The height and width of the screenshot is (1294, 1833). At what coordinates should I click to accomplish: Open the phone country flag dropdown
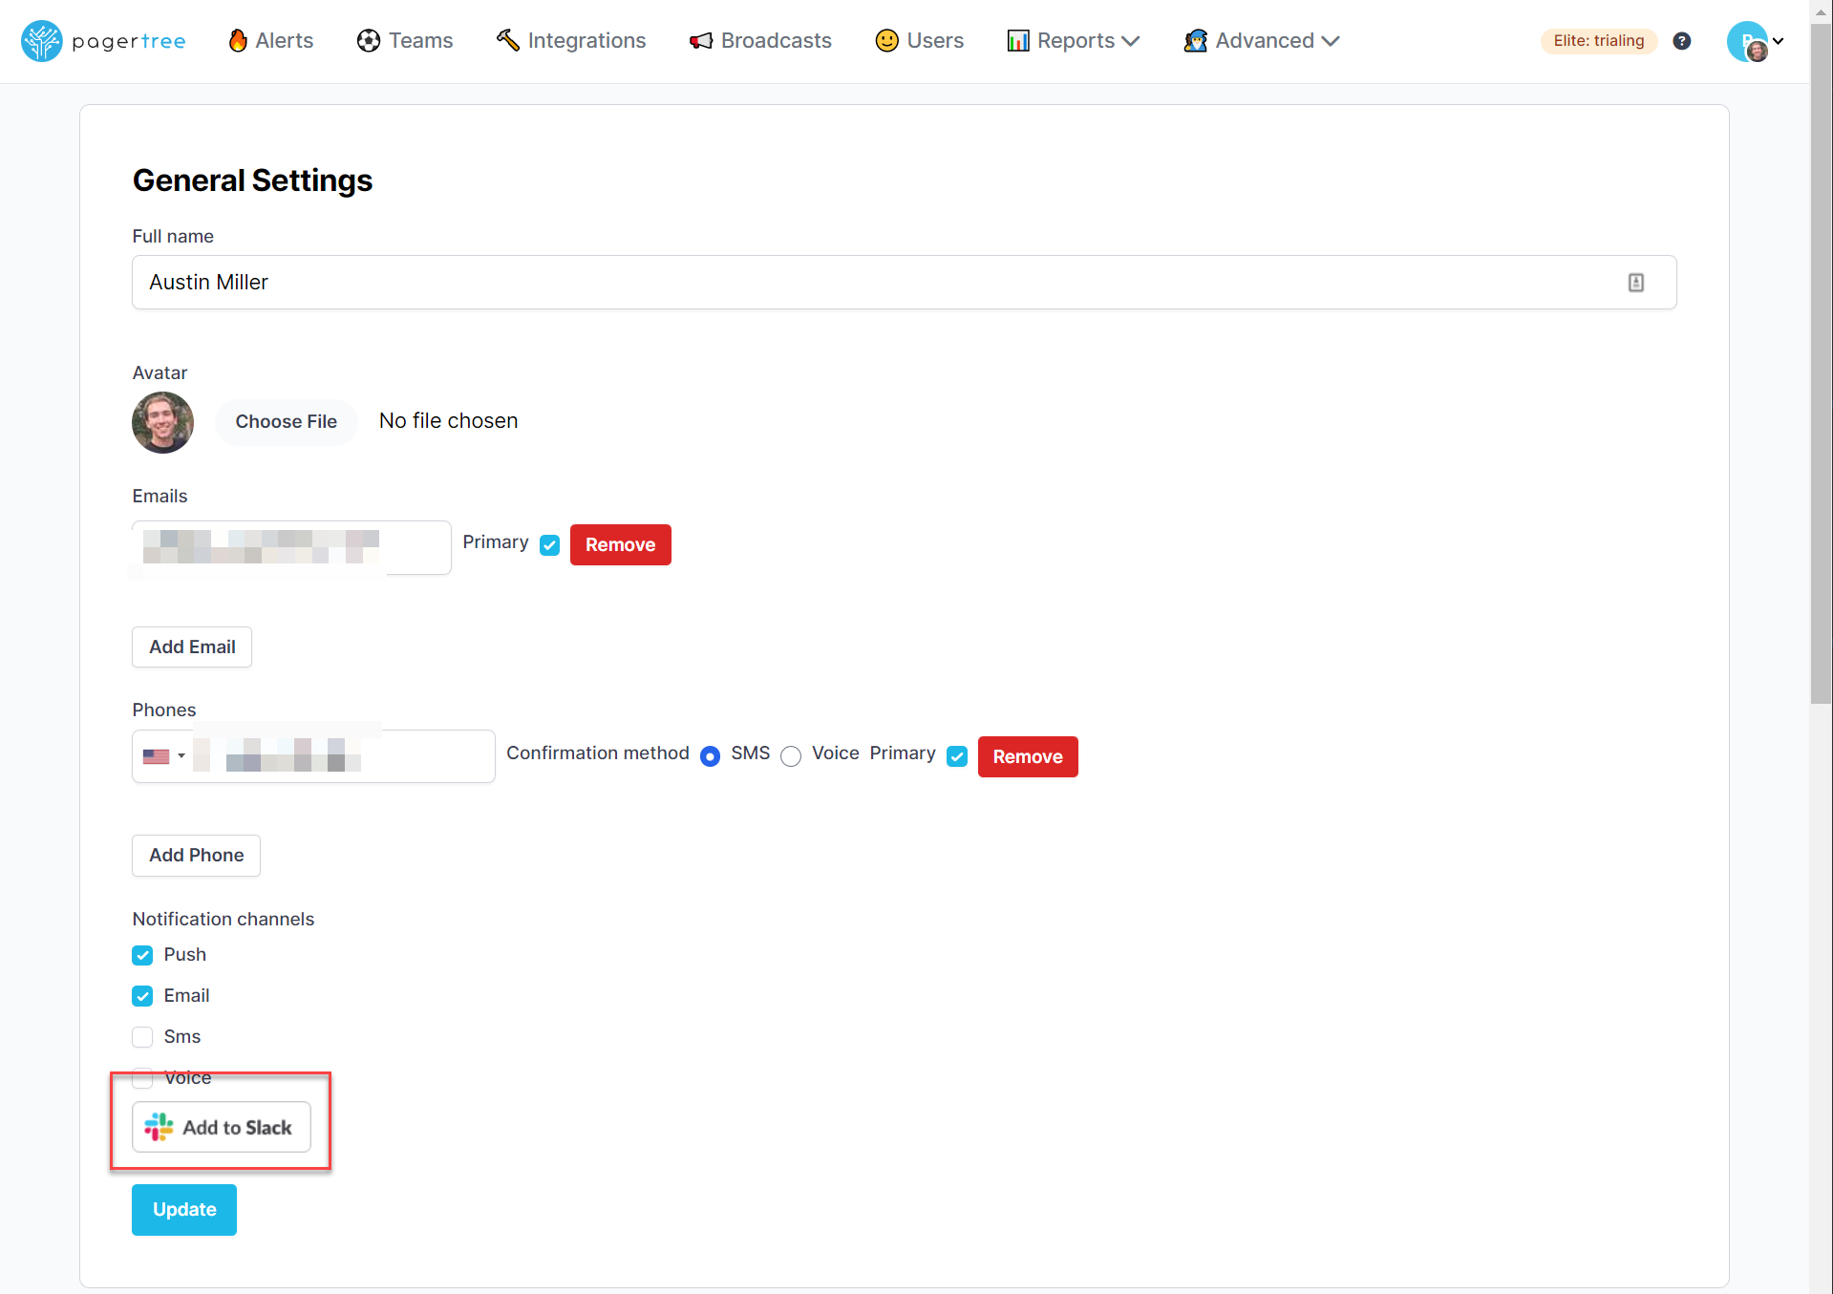pyautogui.click(x=162, y=756)
